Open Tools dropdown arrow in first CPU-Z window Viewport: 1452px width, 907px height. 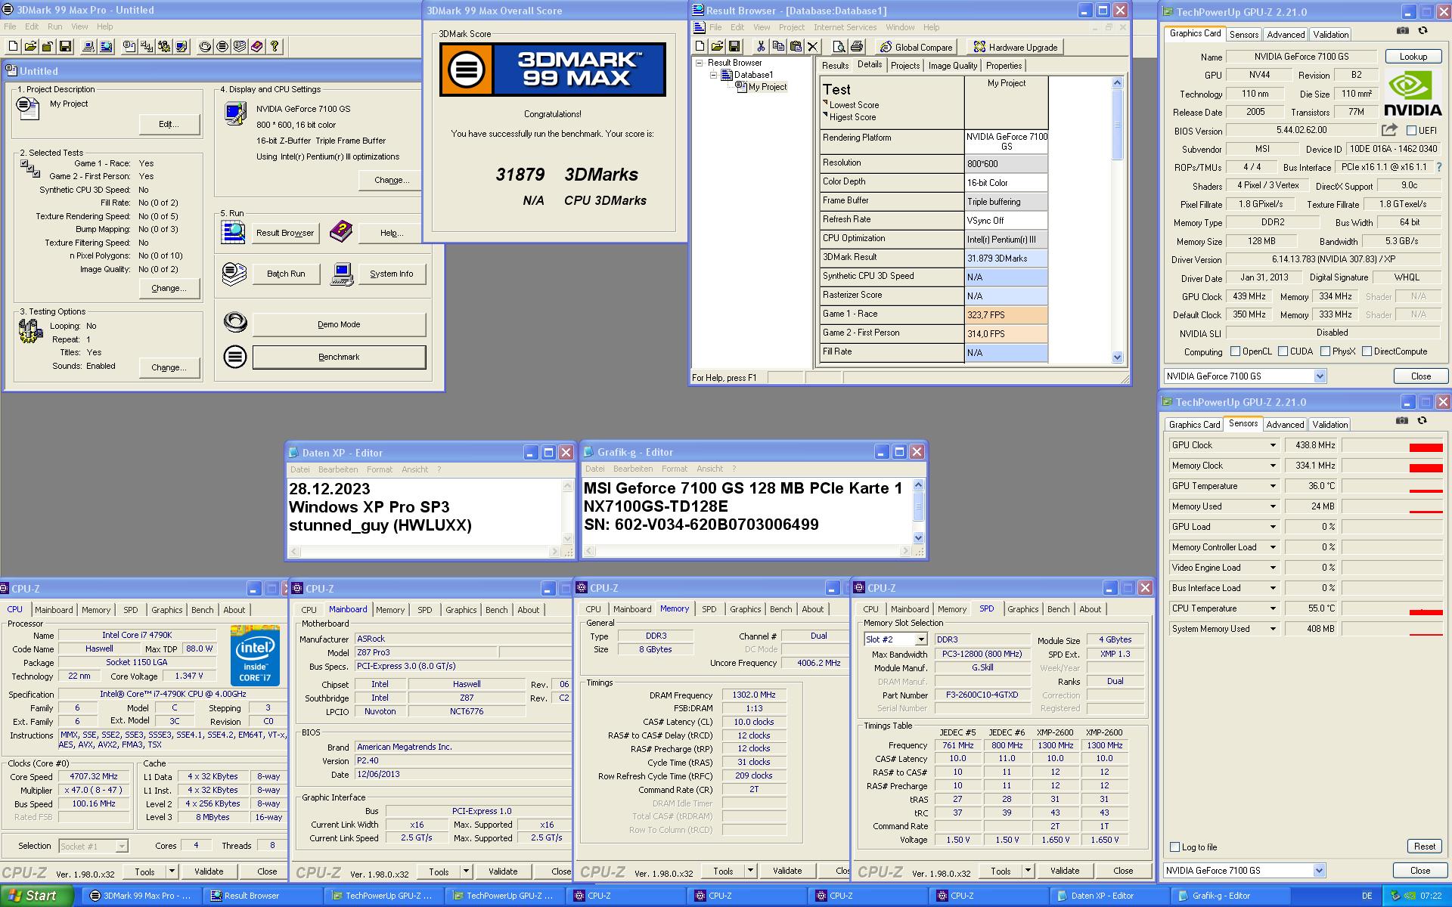172,871
